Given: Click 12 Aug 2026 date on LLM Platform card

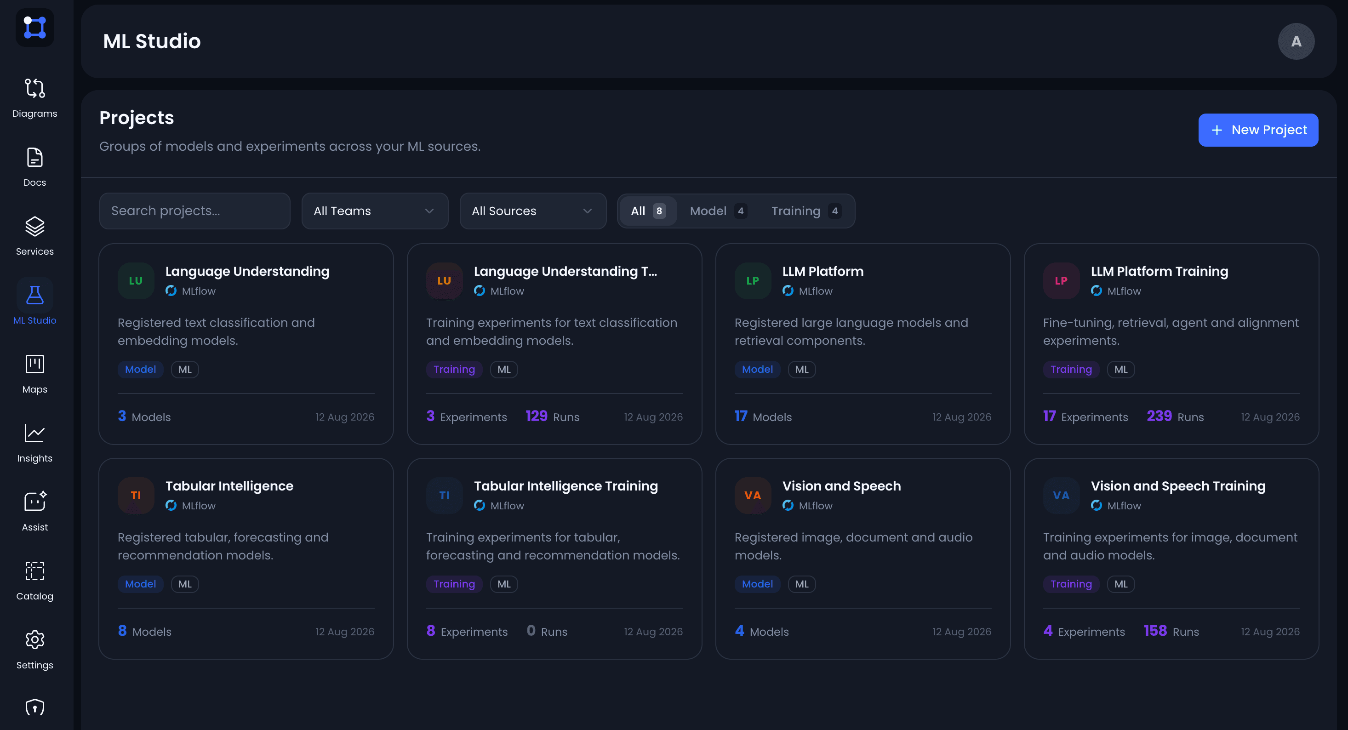Looking at the screenshot, I should [961, 417].
